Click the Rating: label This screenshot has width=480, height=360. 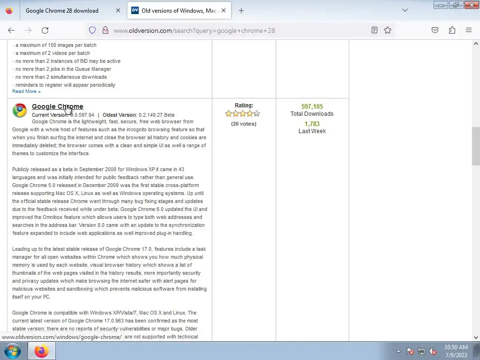point(244,105)
